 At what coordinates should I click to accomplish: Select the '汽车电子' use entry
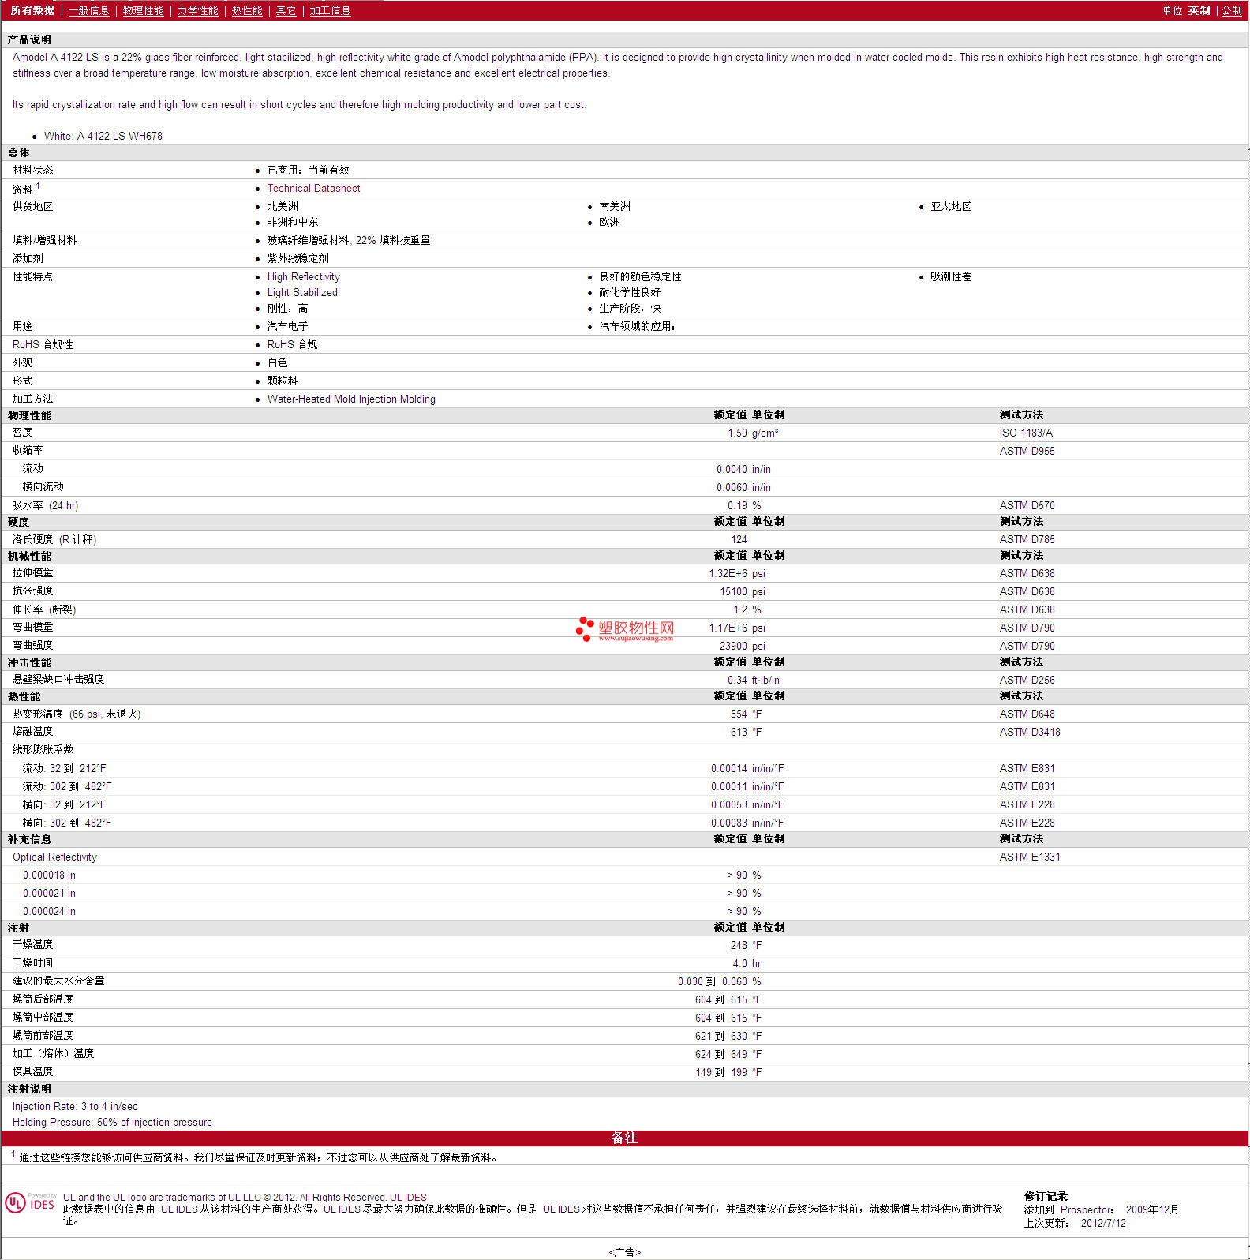(287, 326)
